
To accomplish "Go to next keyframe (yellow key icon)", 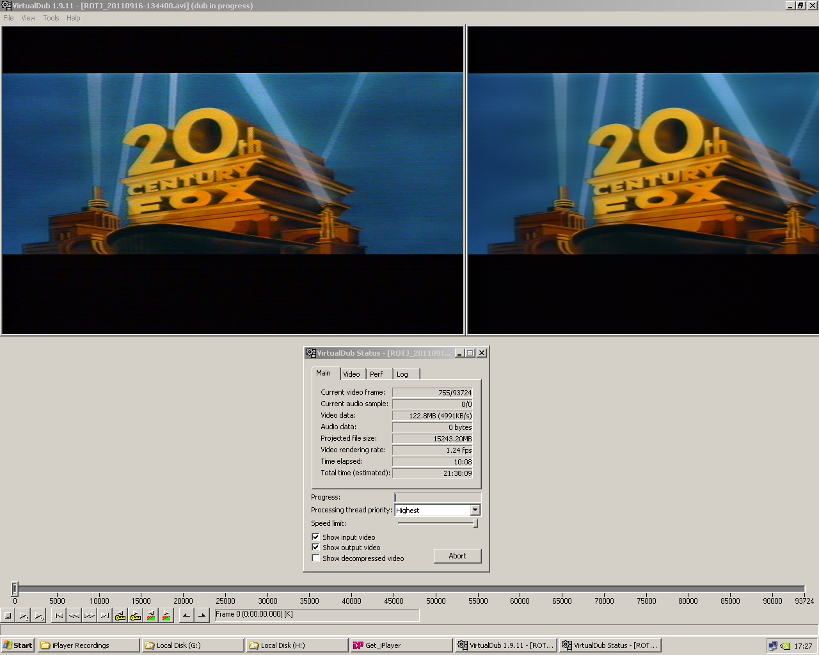I will 136,615.
